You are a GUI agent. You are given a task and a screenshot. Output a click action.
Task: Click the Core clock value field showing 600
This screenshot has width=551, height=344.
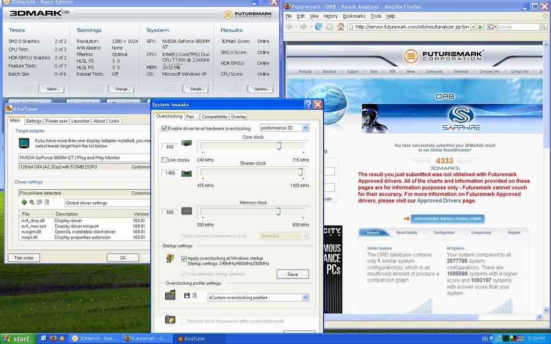click(x=170, y=147)
